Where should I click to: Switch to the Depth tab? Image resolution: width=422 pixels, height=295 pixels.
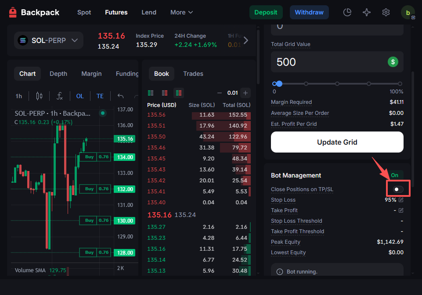coord(58,74)
